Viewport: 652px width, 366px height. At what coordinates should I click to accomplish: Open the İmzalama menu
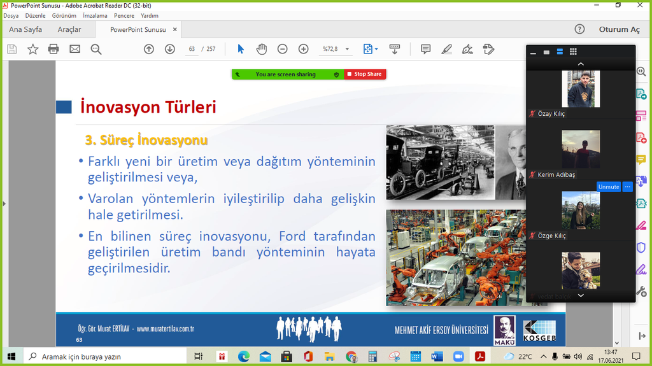pyautogui.click(x=95, y=15)
